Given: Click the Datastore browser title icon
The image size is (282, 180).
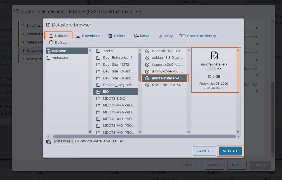Looking at the screenshot, I should tap(48, 25).
